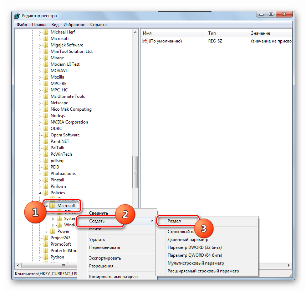Click the Mz Ultimate Tools folder icon

(46, 96)
